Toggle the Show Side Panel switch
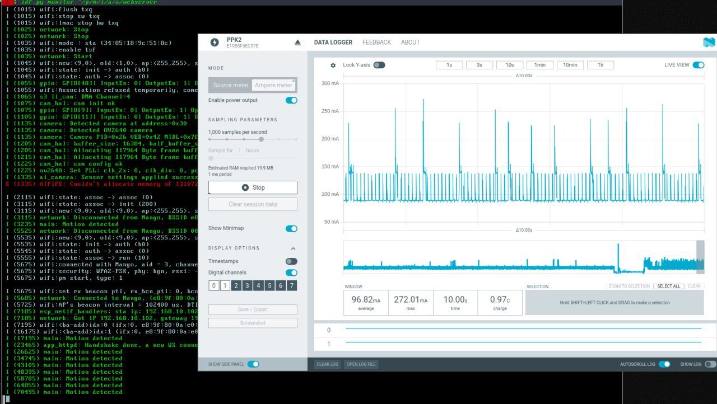This screenshot has height=404, width=717. tap(253, 364)
